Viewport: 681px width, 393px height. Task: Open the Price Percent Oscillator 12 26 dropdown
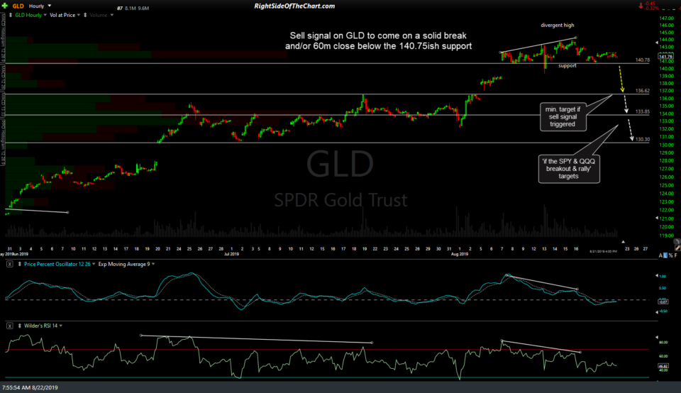(x=94, y=264)
